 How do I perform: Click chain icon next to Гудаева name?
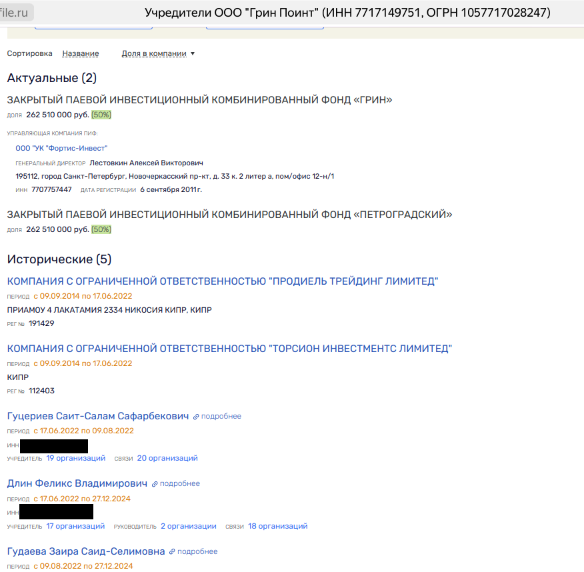[x=172, y=552]
